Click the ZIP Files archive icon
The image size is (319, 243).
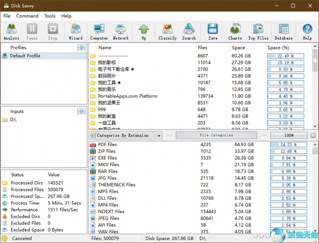coord(93,151)
